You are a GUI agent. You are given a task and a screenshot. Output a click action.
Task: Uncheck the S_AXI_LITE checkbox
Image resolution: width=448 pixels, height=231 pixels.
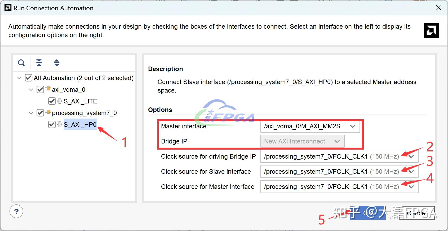(x=52, y=101)
